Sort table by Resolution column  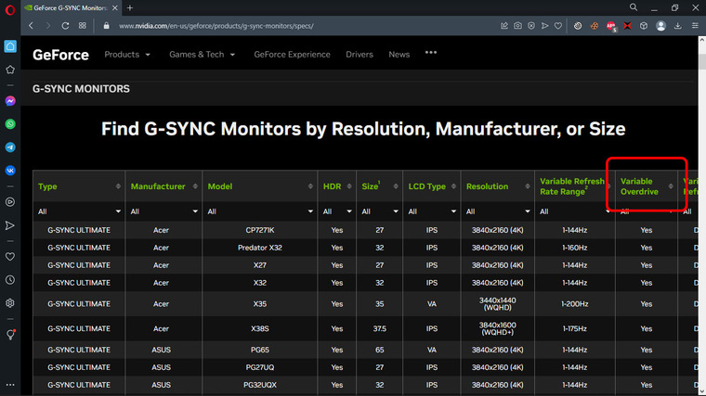tap(498, 186)
